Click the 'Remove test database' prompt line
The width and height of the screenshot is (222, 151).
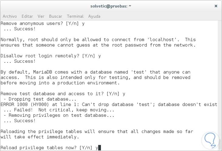[63, 94]
